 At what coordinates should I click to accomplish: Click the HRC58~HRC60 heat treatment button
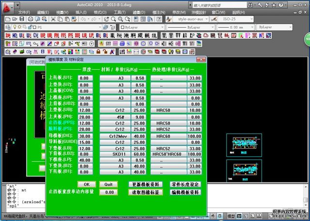tap(169, 154)
